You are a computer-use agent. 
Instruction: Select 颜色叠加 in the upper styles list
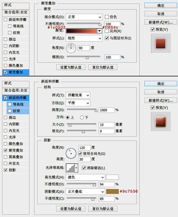tap(16, 66)
